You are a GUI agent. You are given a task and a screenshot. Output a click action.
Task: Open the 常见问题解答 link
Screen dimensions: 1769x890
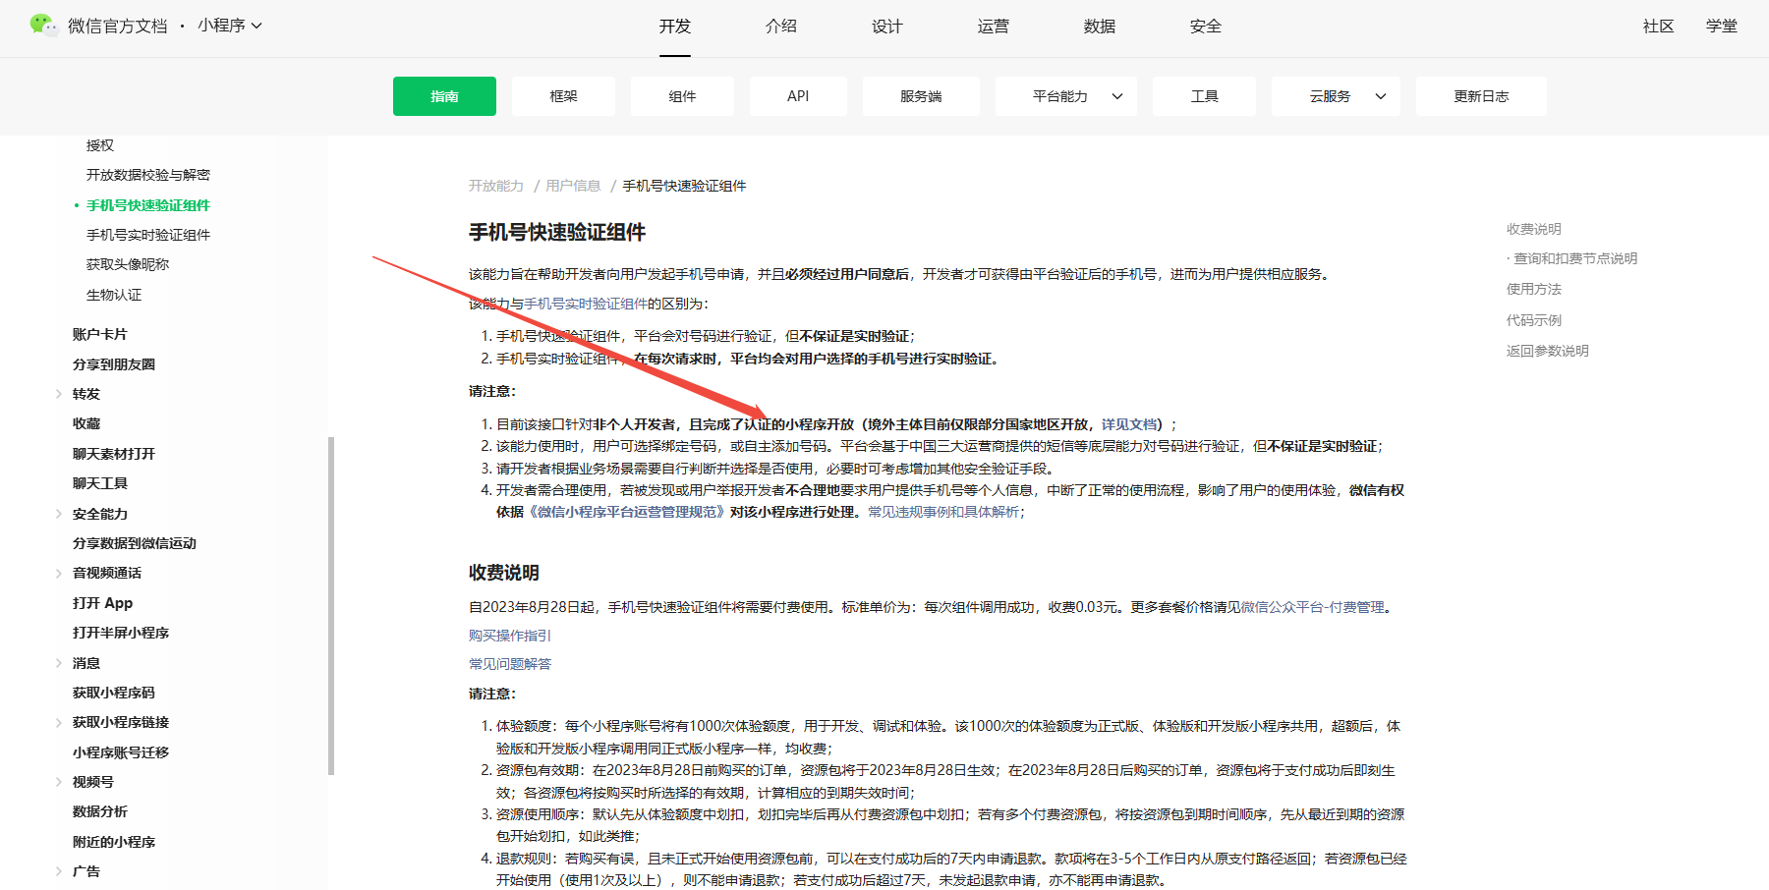[x=510, y=664]
